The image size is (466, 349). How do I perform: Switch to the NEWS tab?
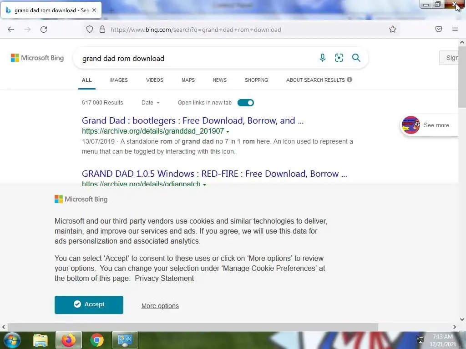click(x=220, y=80)
